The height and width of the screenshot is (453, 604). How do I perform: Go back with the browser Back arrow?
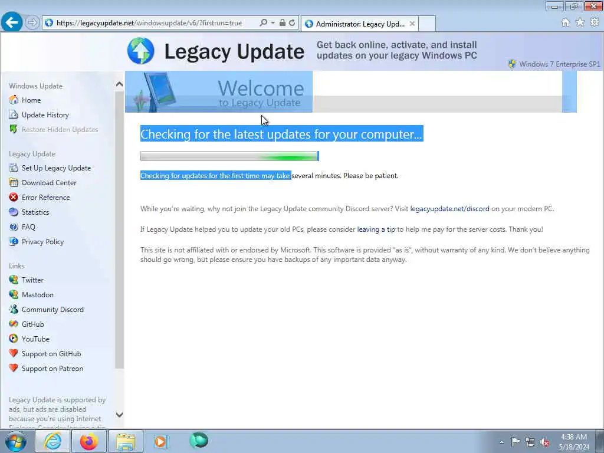pos(12,22)
